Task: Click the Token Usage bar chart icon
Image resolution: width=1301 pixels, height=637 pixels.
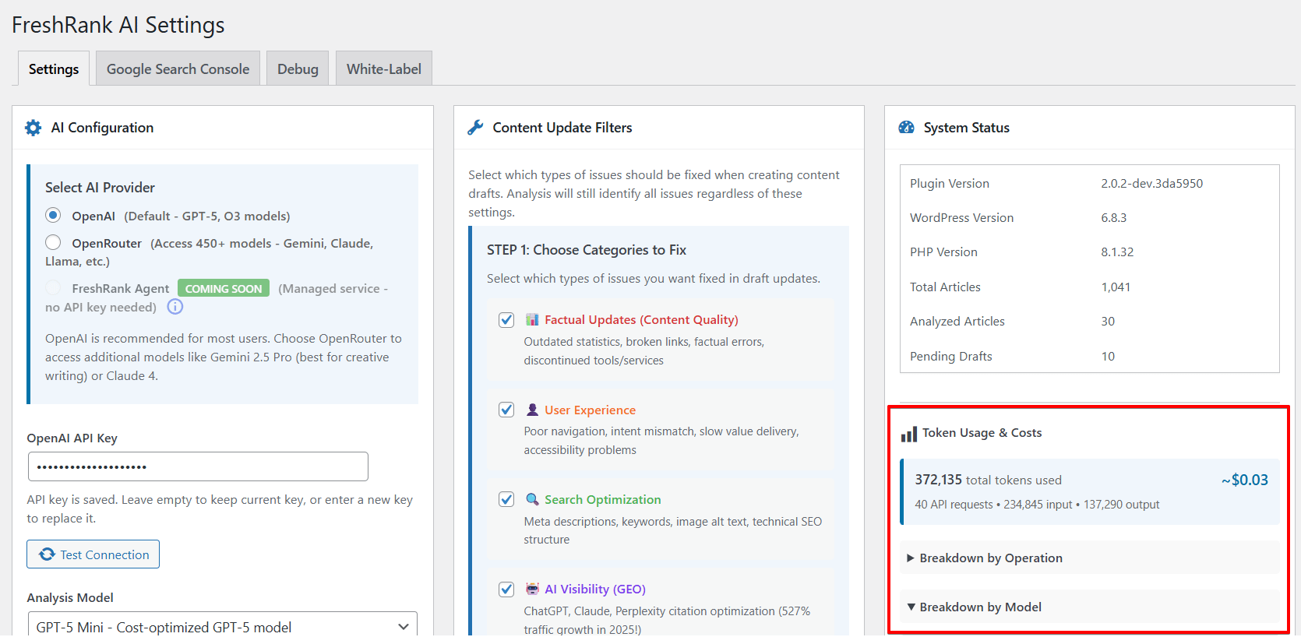Action: coord(908,434)
